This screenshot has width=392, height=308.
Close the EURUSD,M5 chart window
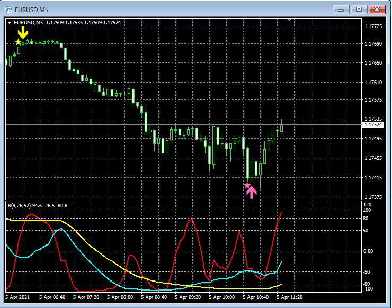[377, 10]
